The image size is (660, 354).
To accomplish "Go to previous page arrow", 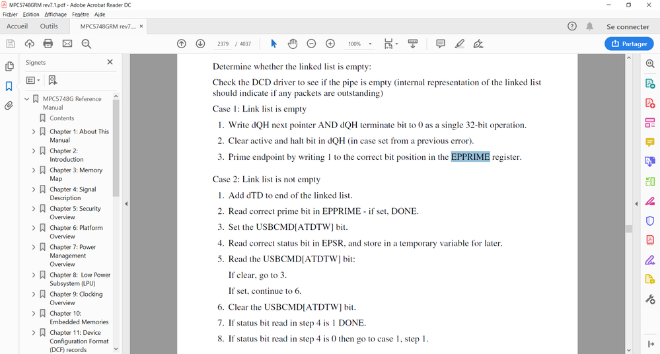I will (182, 44).
